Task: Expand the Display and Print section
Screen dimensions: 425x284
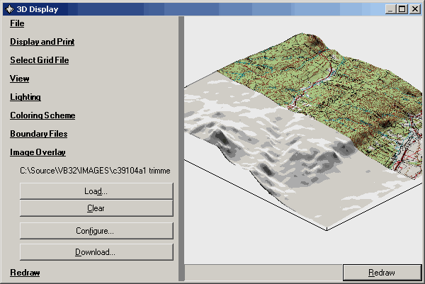Action: pyautogui.click(x=42, y=42)
